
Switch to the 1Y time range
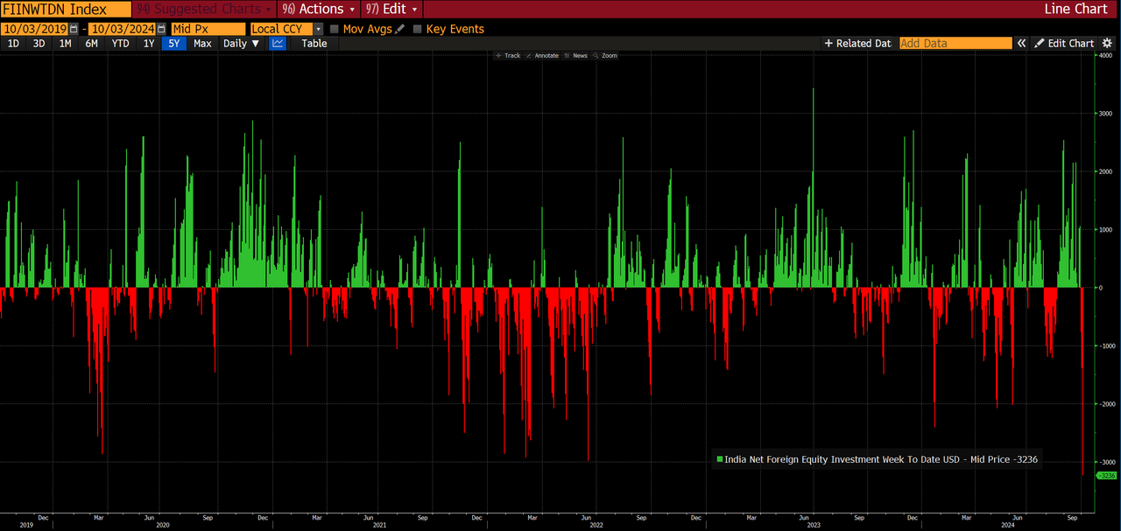pyautogui.click(x=149, y=43)
